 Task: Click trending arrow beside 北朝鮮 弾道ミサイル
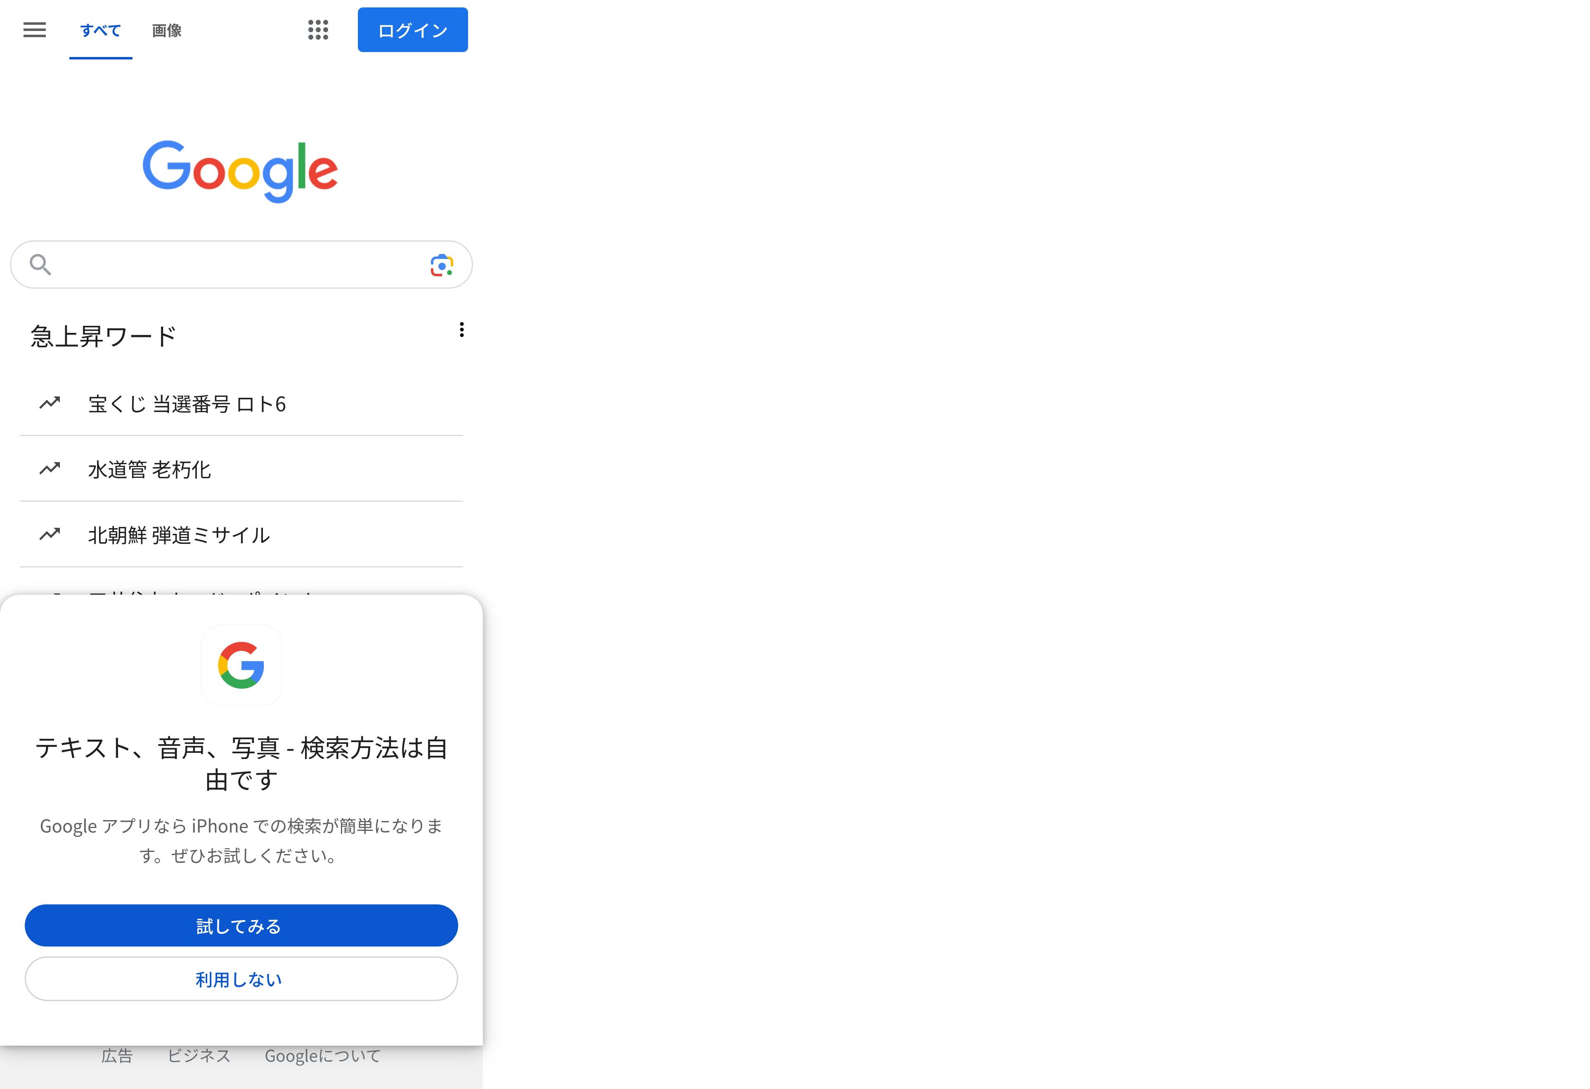point(50,534)
